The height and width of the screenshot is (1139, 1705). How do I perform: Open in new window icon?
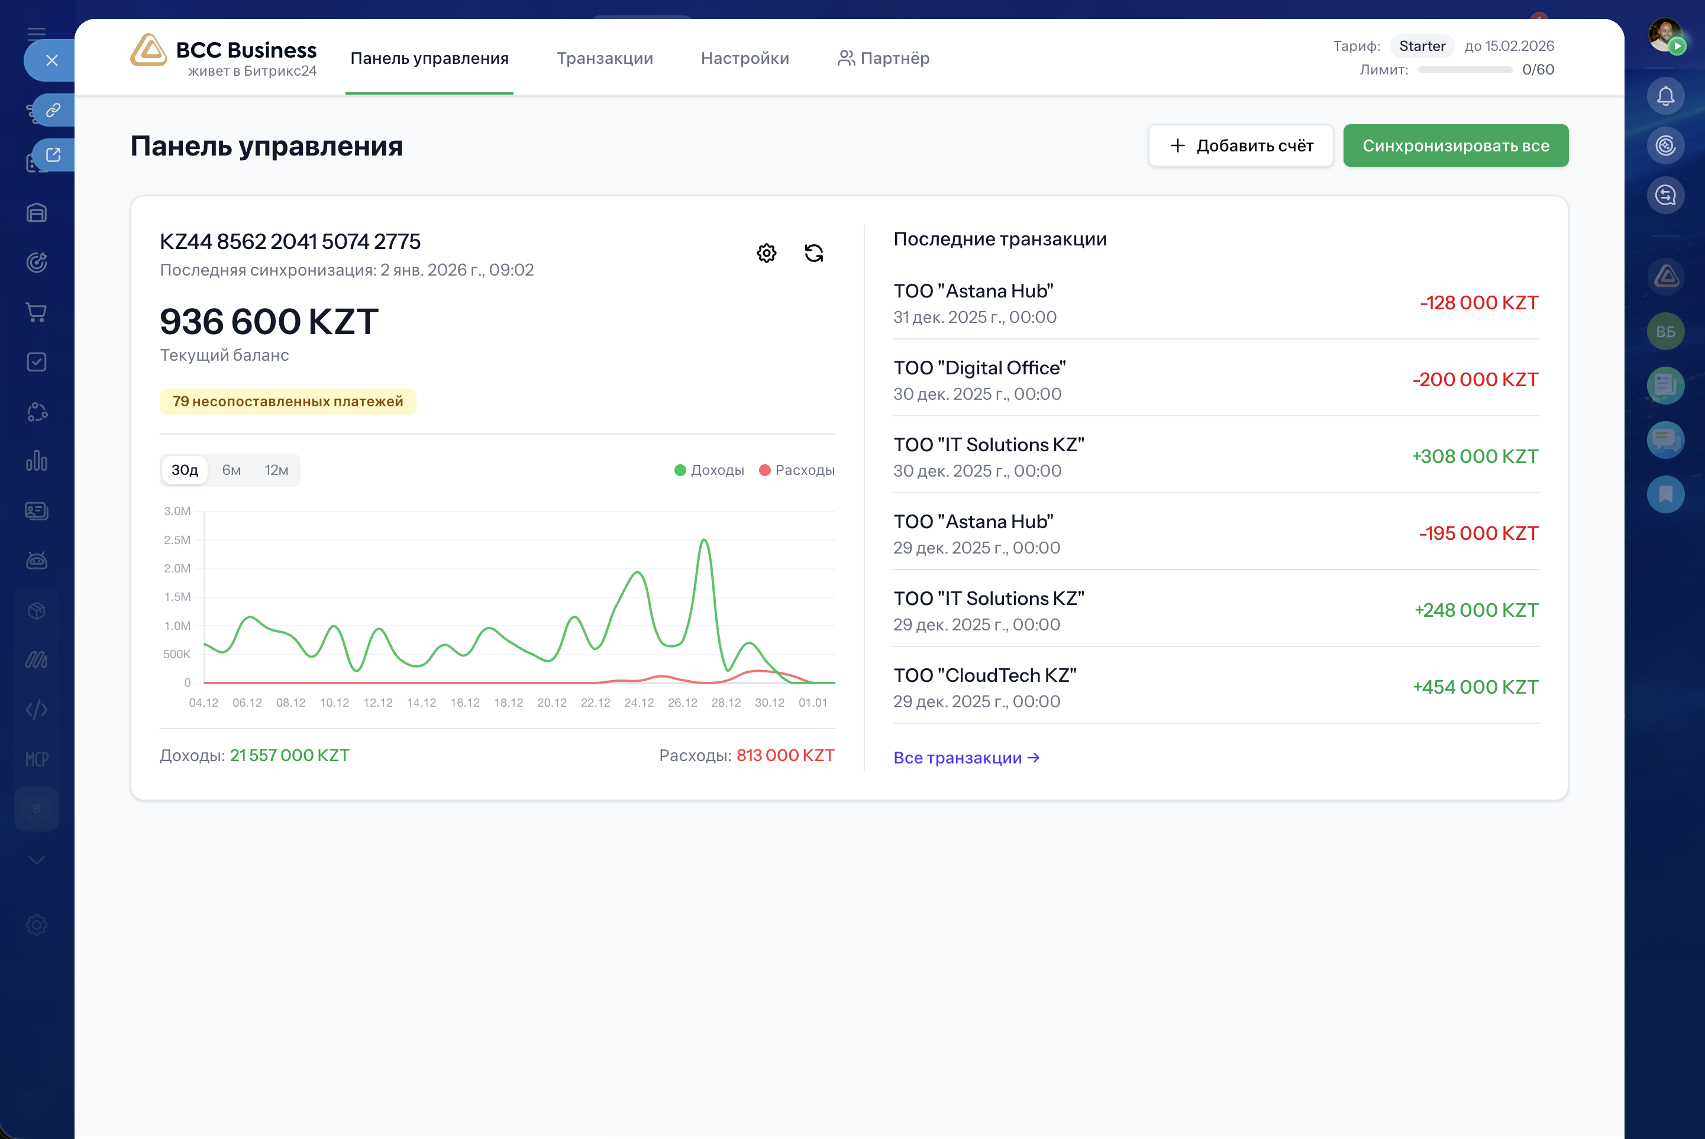coord(53,155)
